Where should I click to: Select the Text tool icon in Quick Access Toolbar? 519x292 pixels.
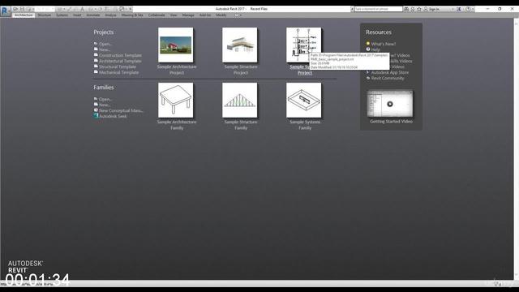83,9
